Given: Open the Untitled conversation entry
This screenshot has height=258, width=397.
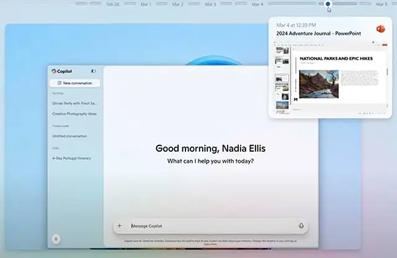Looking at the screenshot, I should (69, 136).
